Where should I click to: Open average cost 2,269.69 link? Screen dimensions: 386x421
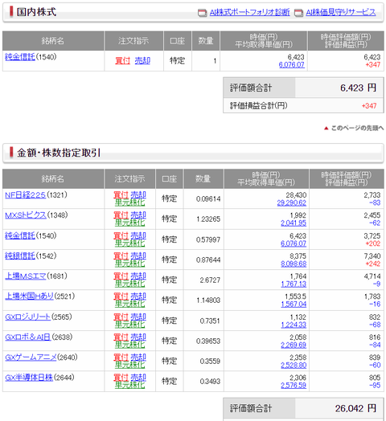click(294, 345)
